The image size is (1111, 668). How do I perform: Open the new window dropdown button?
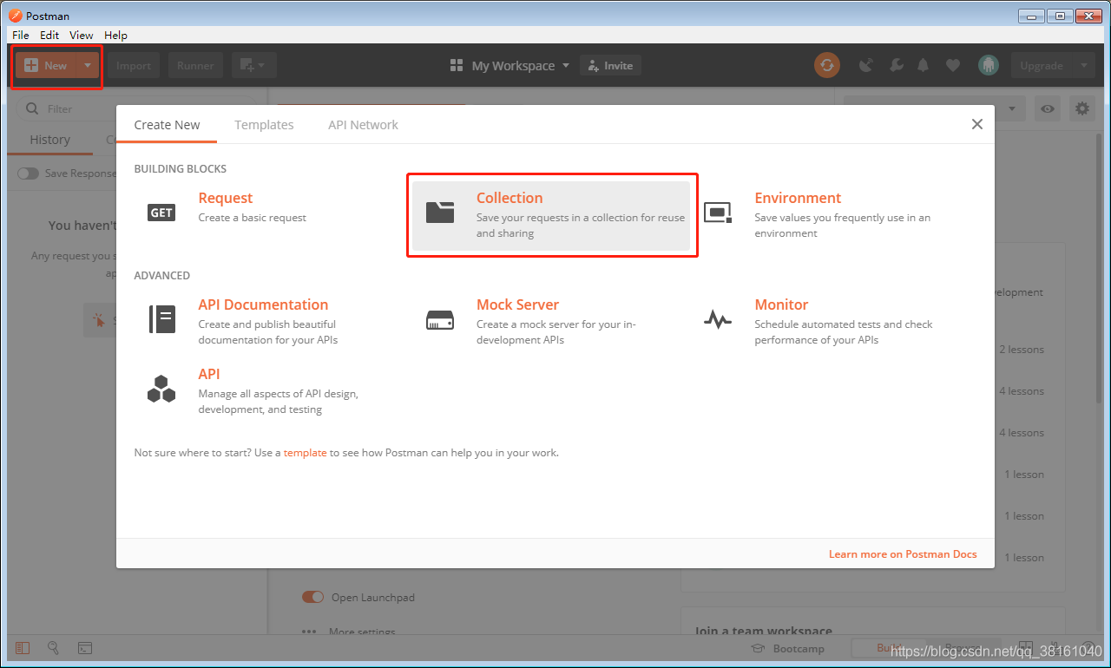[x=253, y=65]
